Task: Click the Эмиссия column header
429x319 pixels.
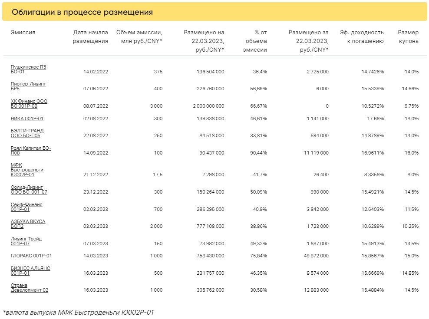Action: [x=23, y=32]
